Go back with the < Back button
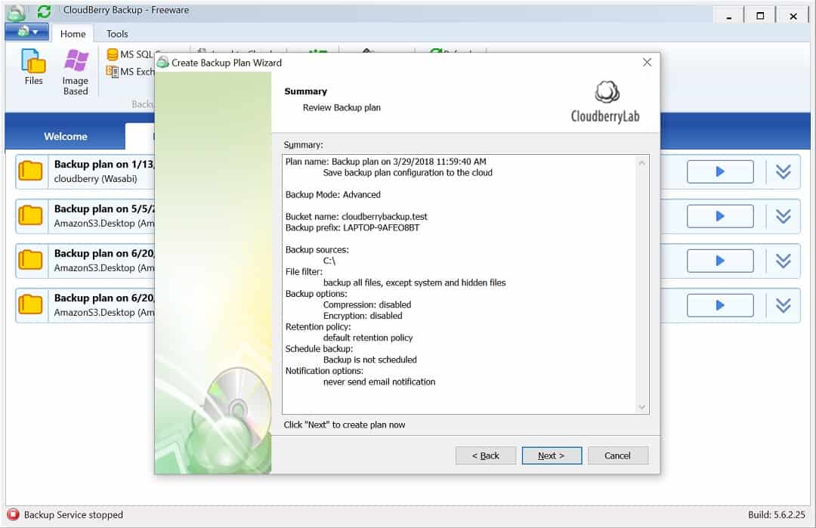816x528 pixels. [x=486, y=455]
